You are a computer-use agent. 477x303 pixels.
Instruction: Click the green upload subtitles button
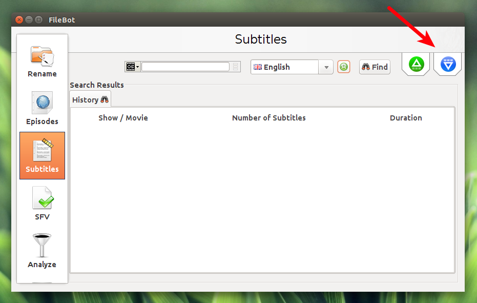(x=416, y=64)
